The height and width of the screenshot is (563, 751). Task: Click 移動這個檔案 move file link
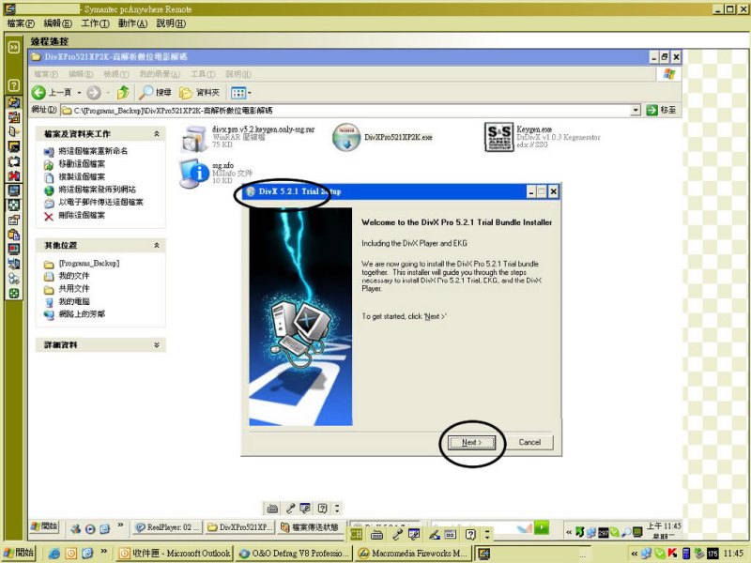pyautogui.click(x=82, y=164)
